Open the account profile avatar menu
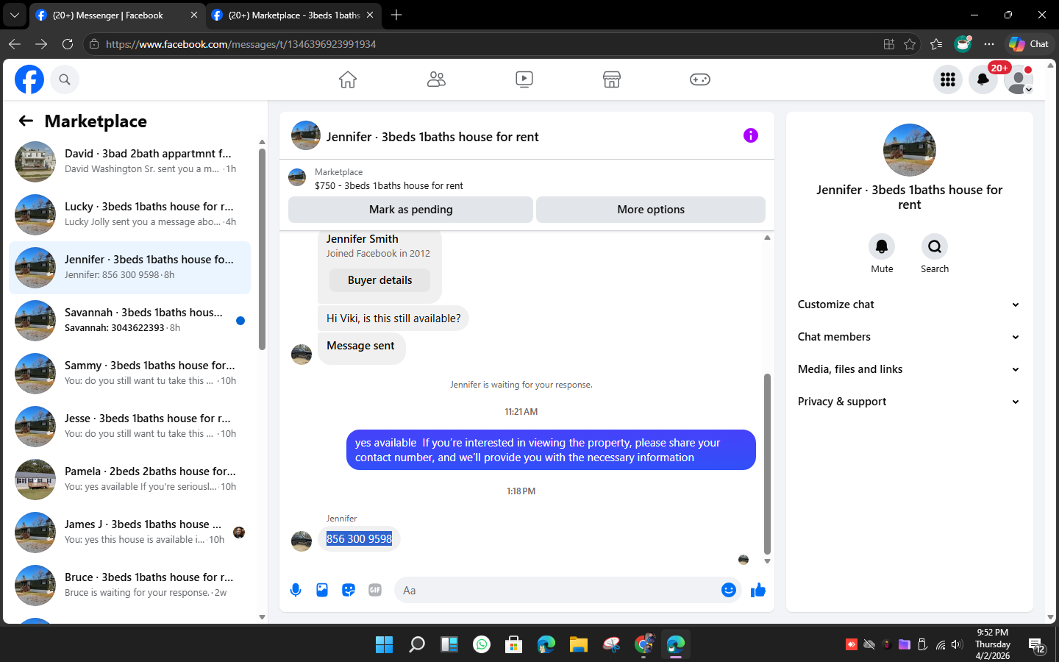The height and width of the screenshot is (662, 1059). [1019, 79]
